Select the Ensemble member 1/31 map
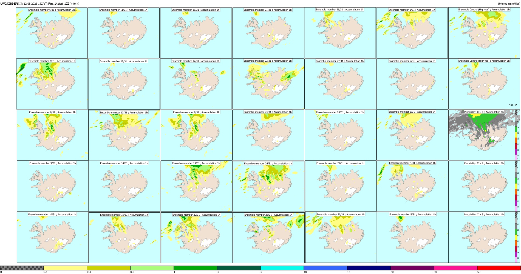Viewport: 521px width, 274px height. 412,33
